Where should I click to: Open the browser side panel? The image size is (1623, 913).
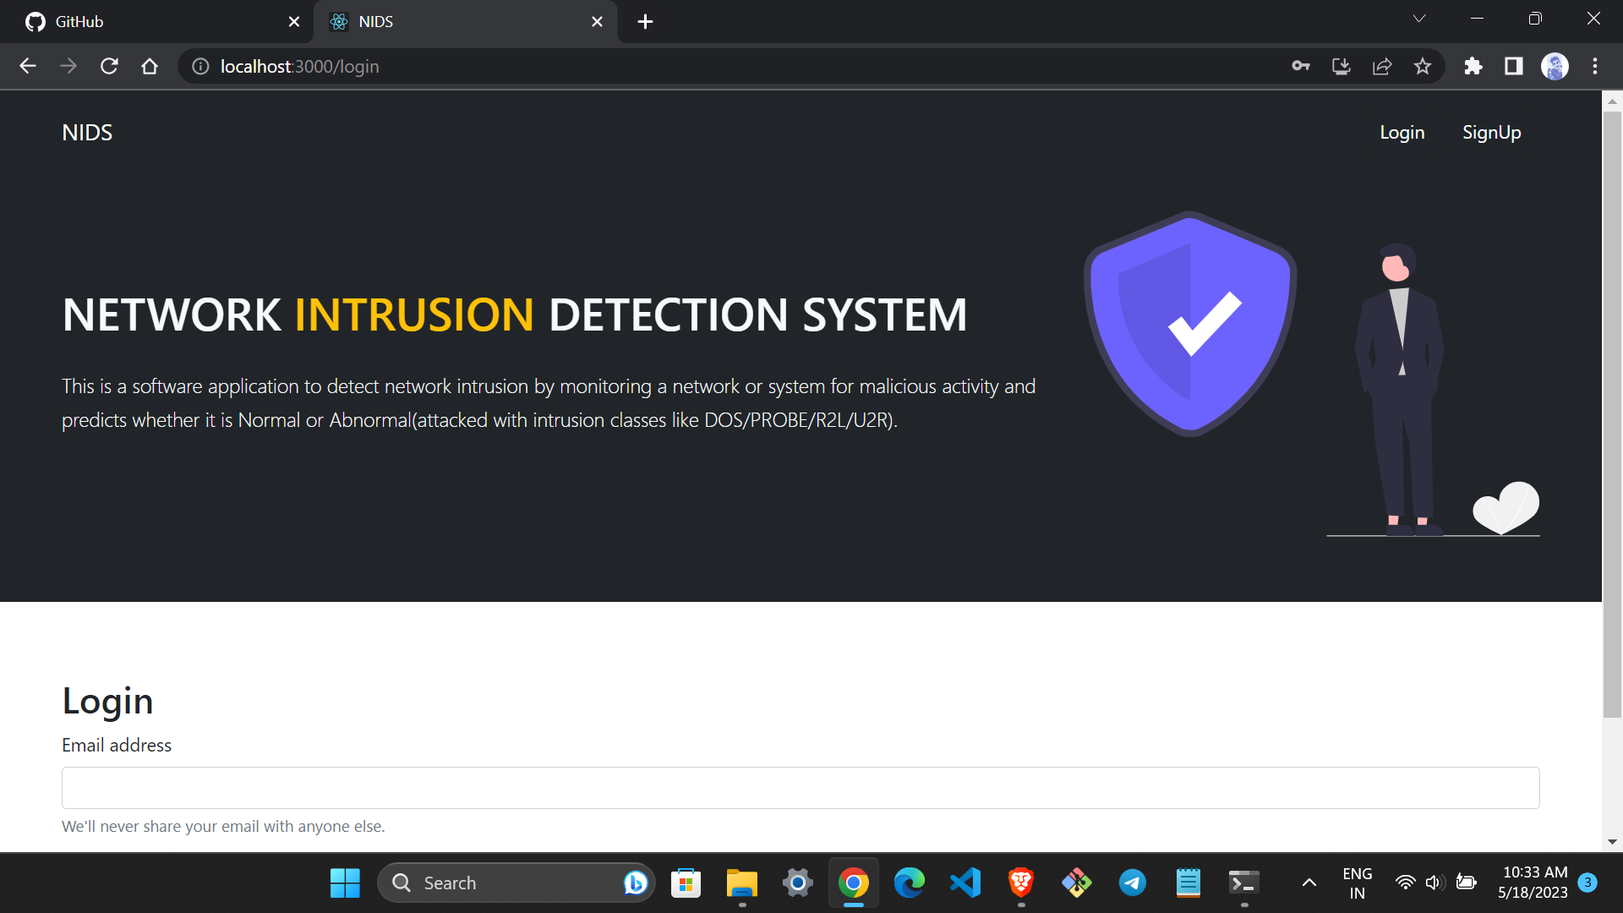tap(1513, 66)
